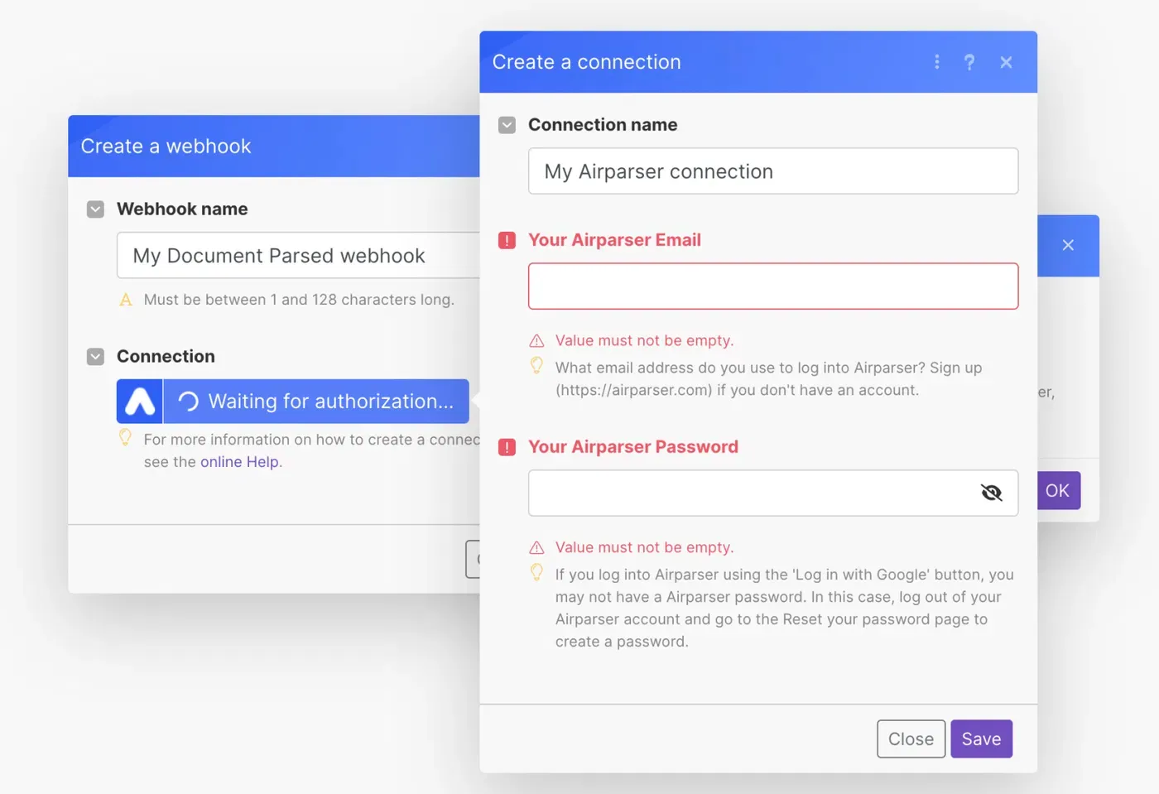Close the Create a connection dialog
1159x794 pixels.
click(1006, 62)
